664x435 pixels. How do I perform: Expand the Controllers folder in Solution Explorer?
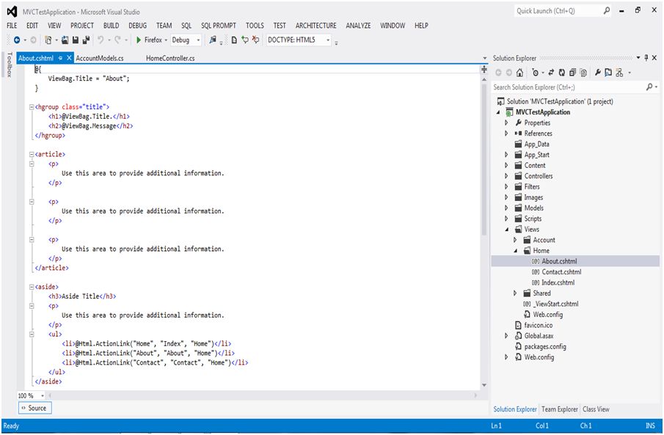coord(506,176)
